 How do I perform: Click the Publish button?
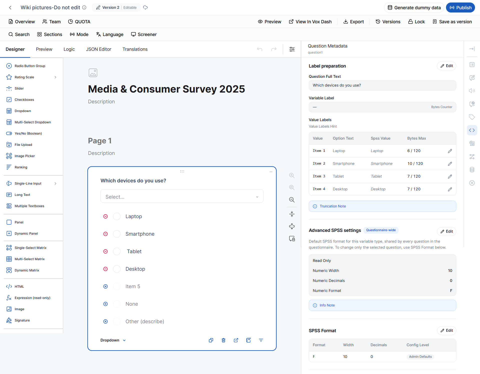coord(460,8)
